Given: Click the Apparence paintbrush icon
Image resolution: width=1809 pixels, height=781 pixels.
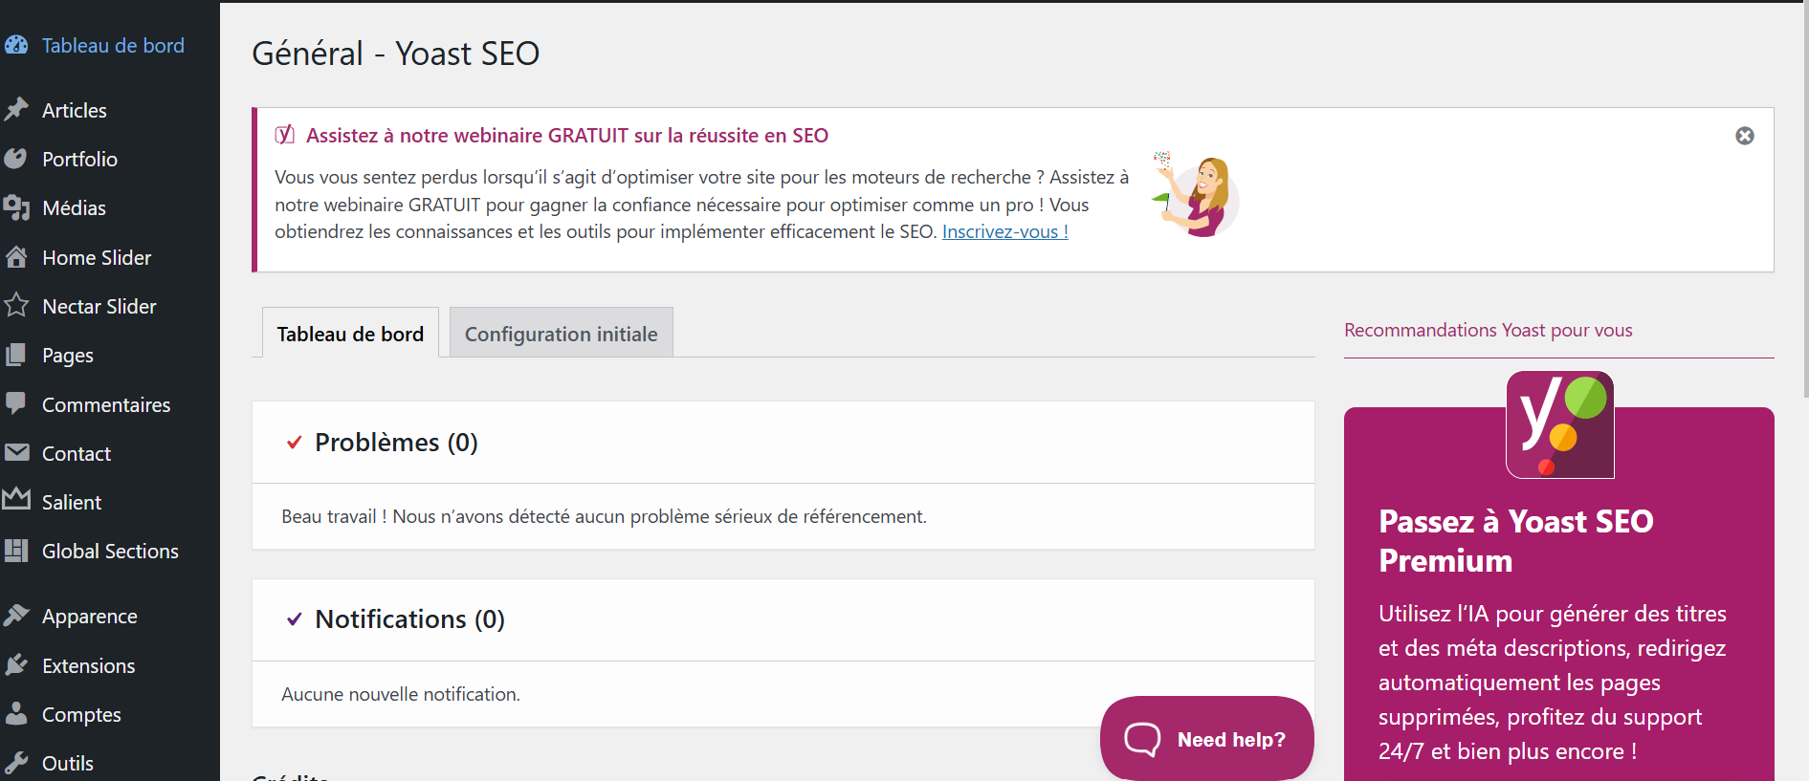Looking at the screenshot, I should [x=16, y=616].
